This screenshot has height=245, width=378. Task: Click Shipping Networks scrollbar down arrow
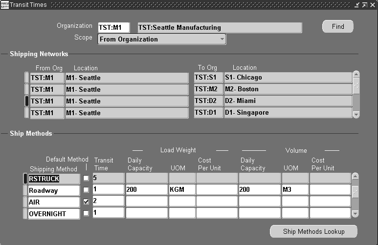pos(356,115)
